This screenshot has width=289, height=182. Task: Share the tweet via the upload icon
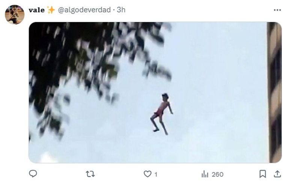coord(277,174)
